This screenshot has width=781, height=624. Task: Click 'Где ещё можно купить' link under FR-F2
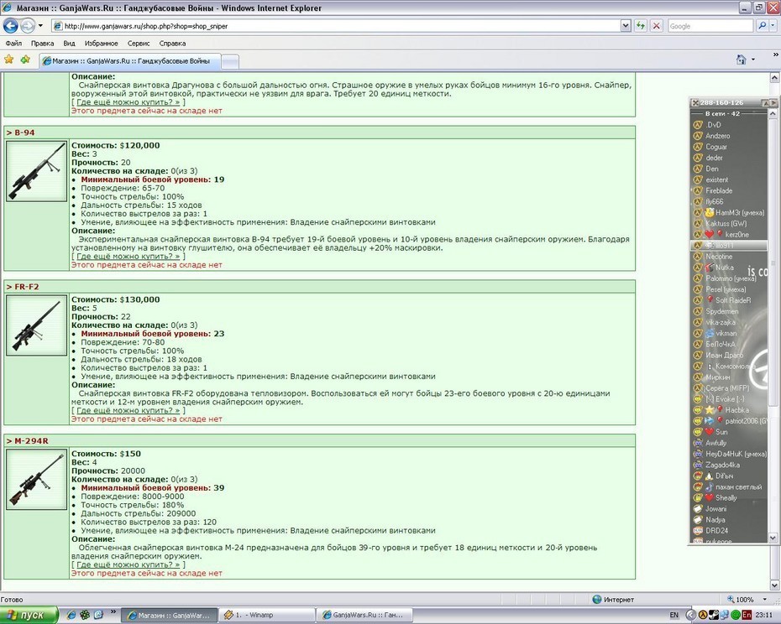[x=128, y=410]
